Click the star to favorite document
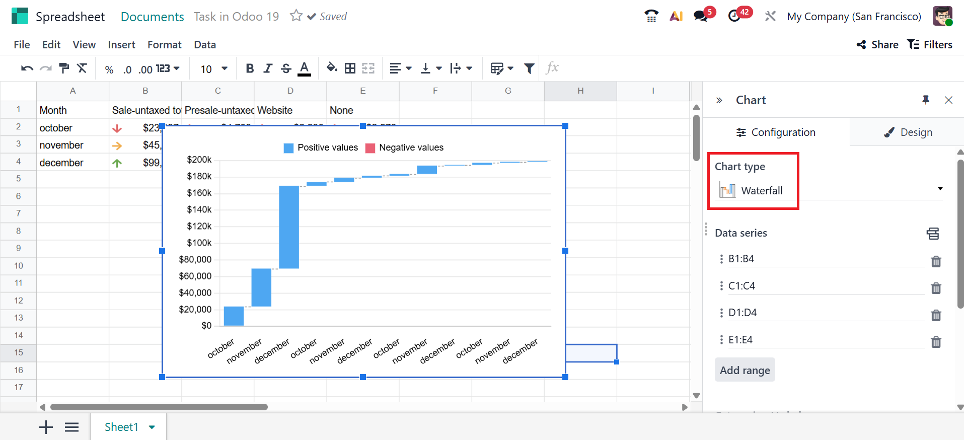This screenshot has height=440, width=964. click(296, 16)
